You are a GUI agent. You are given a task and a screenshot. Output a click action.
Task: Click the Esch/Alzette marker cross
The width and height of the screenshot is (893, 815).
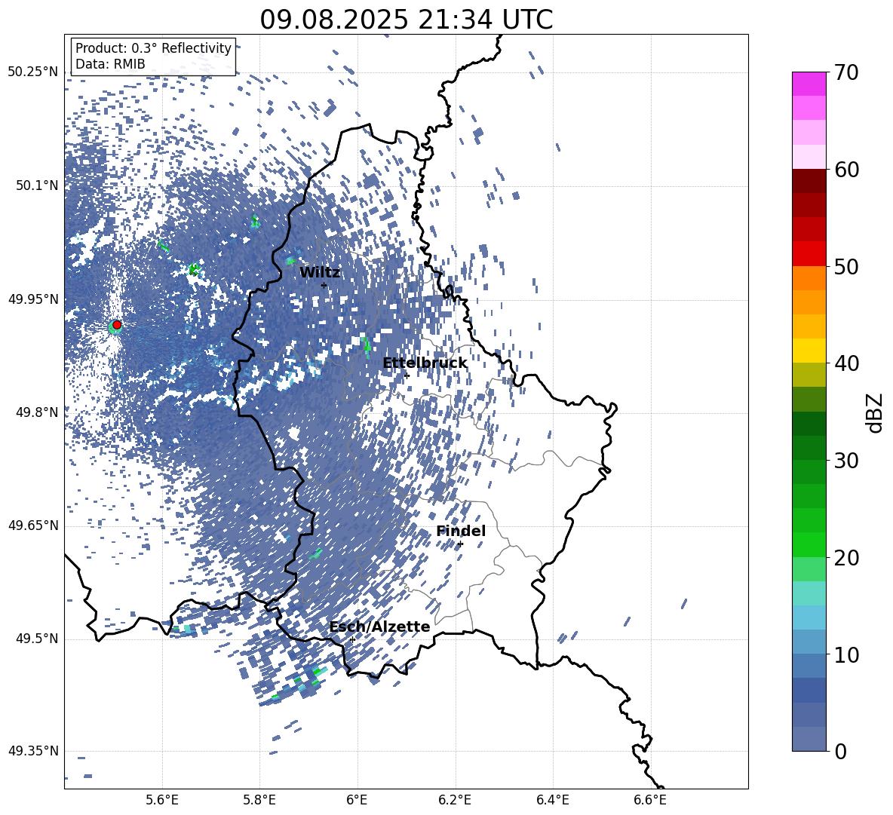coord(352,639)
